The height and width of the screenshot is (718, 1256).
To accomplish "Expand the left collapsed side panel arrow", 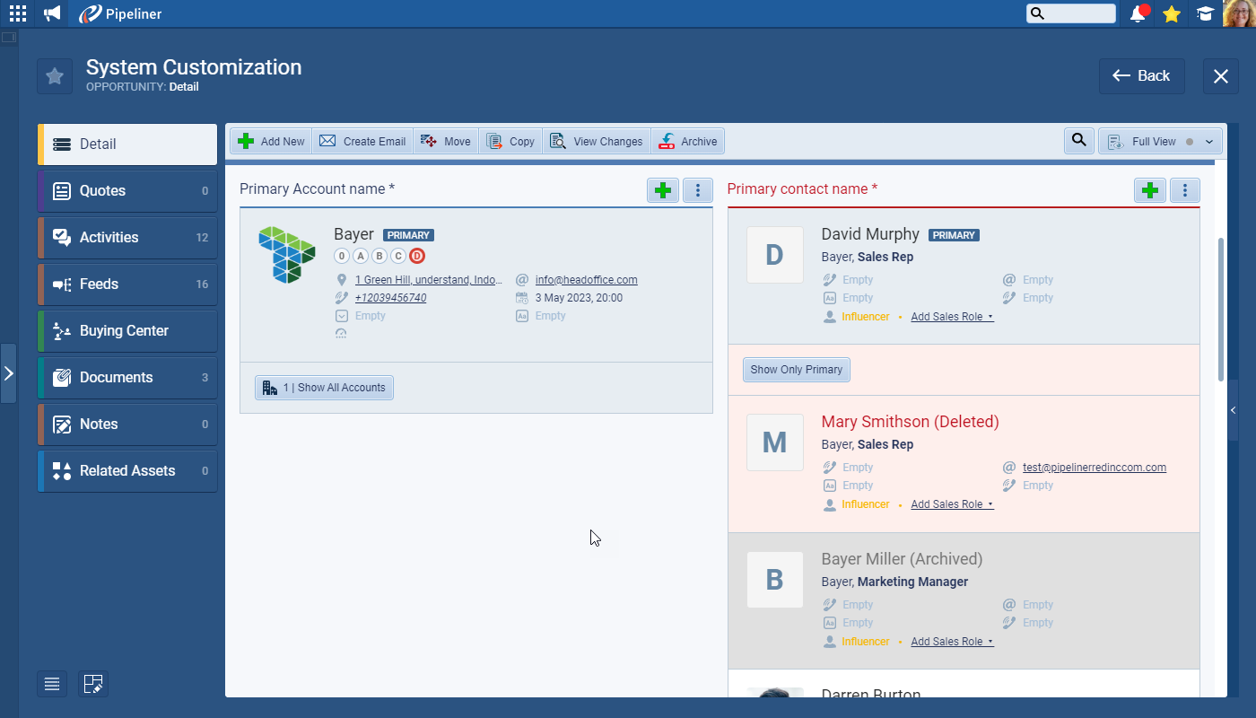I will [x=8, y=373].
